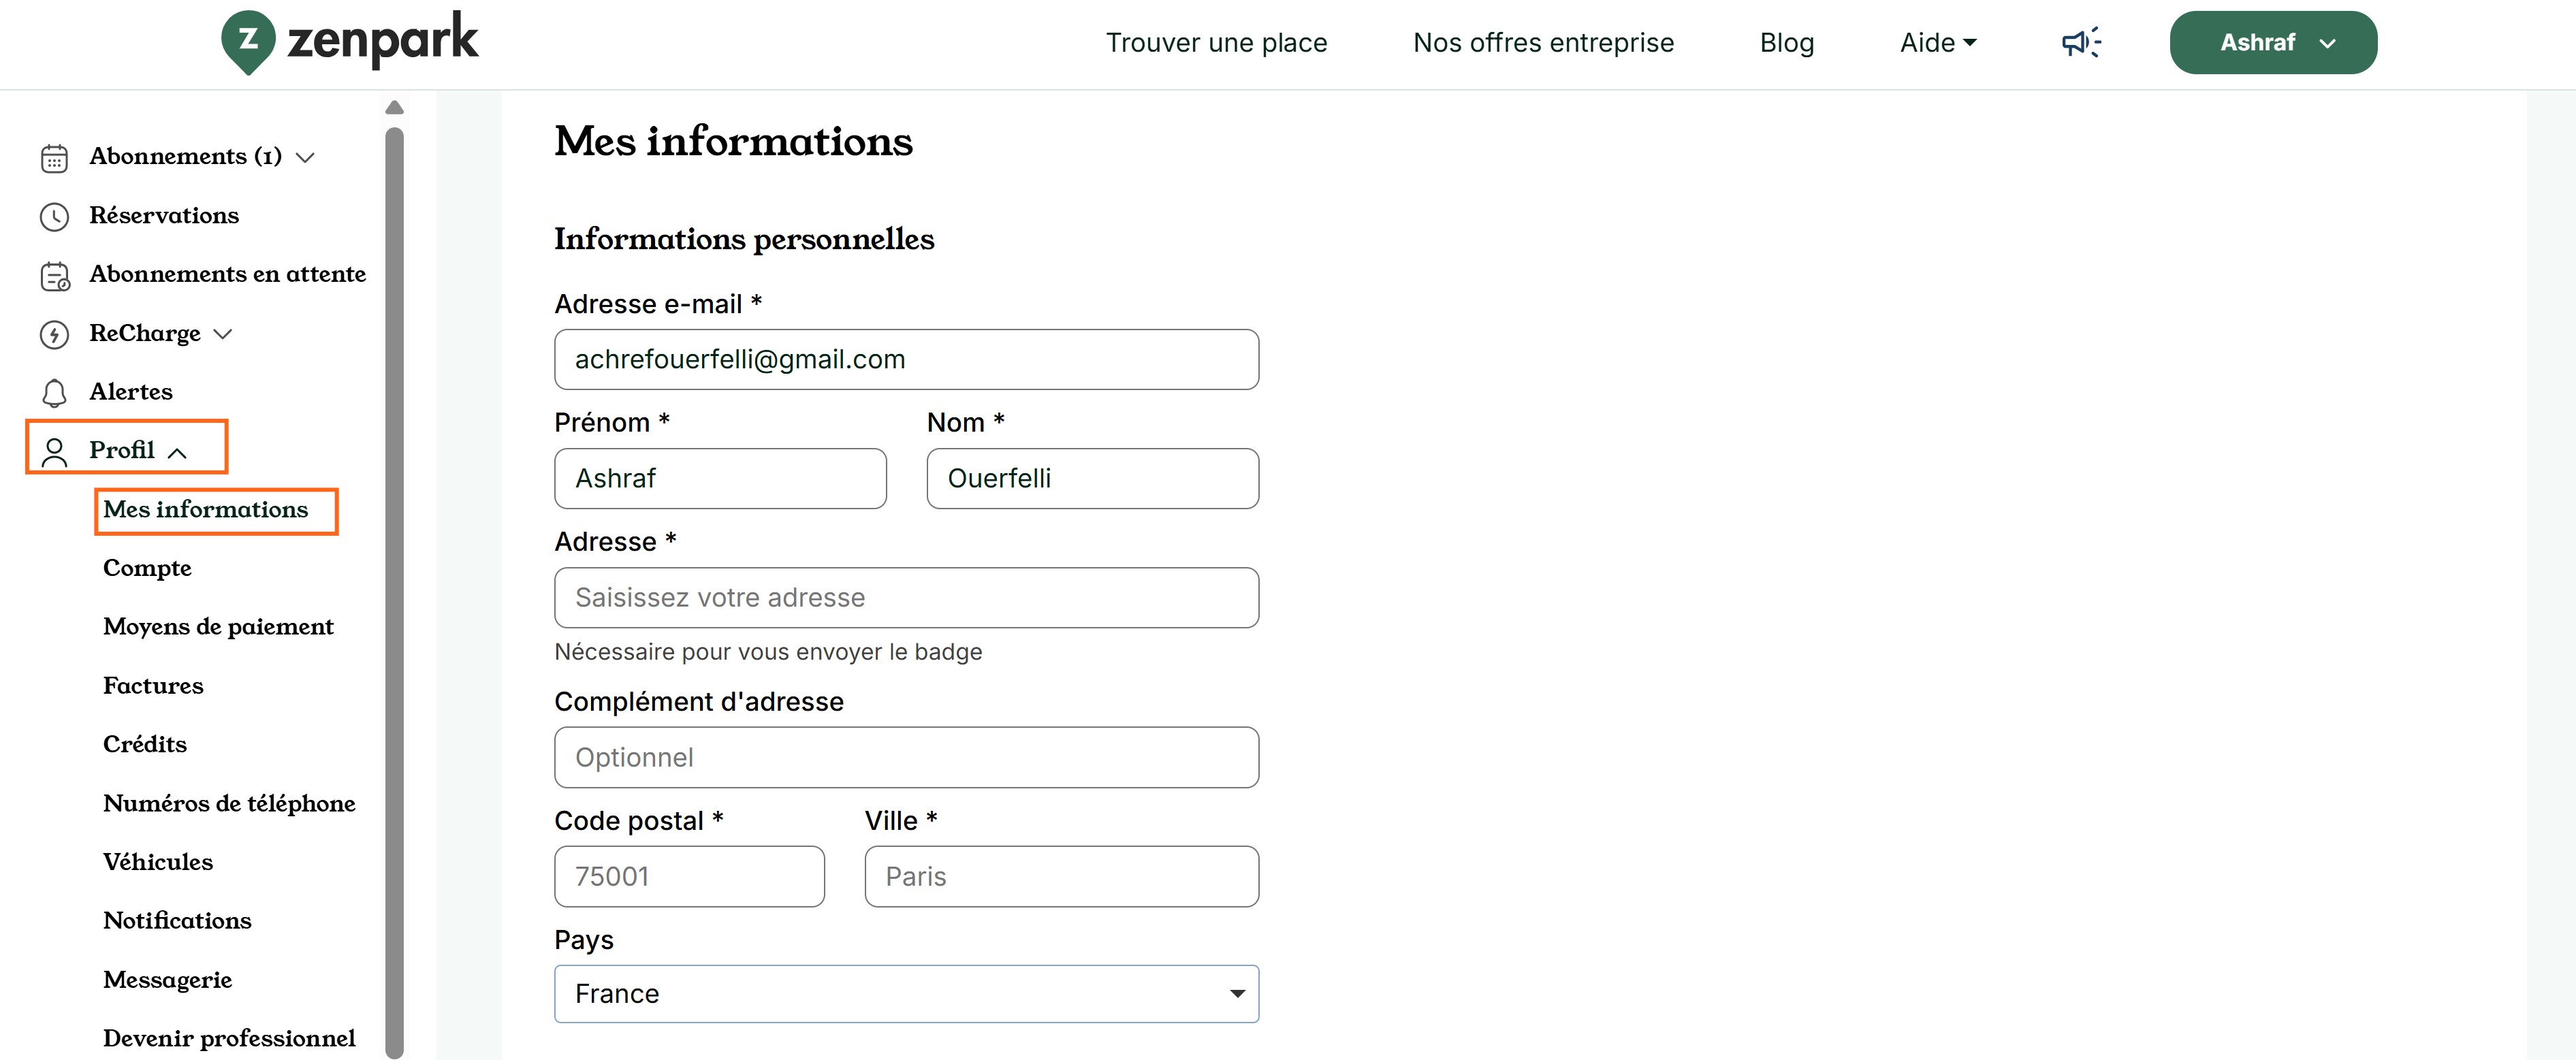Screen dimensions: 2576x1060
Task: Click the clock icon beside Réservations
Action: click(54, 216)
